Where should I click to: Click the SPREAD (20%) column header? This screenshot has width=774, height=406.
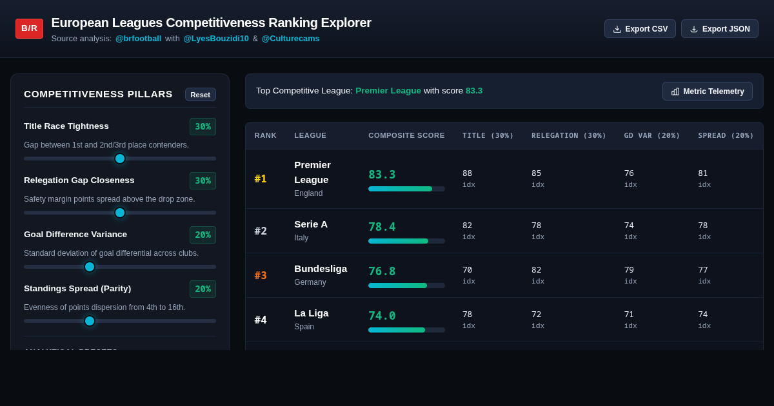pyautogui.click(x=726, y=135)
